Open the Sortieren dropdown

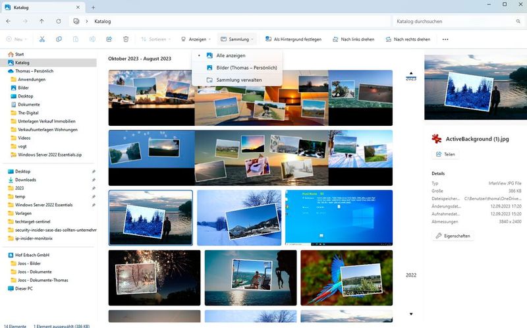155,40
